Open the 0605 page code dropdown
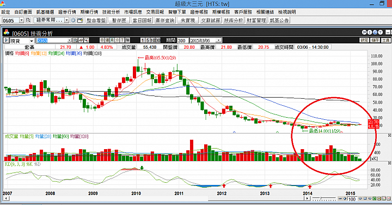The image size is (392, 205). [21, 20]
